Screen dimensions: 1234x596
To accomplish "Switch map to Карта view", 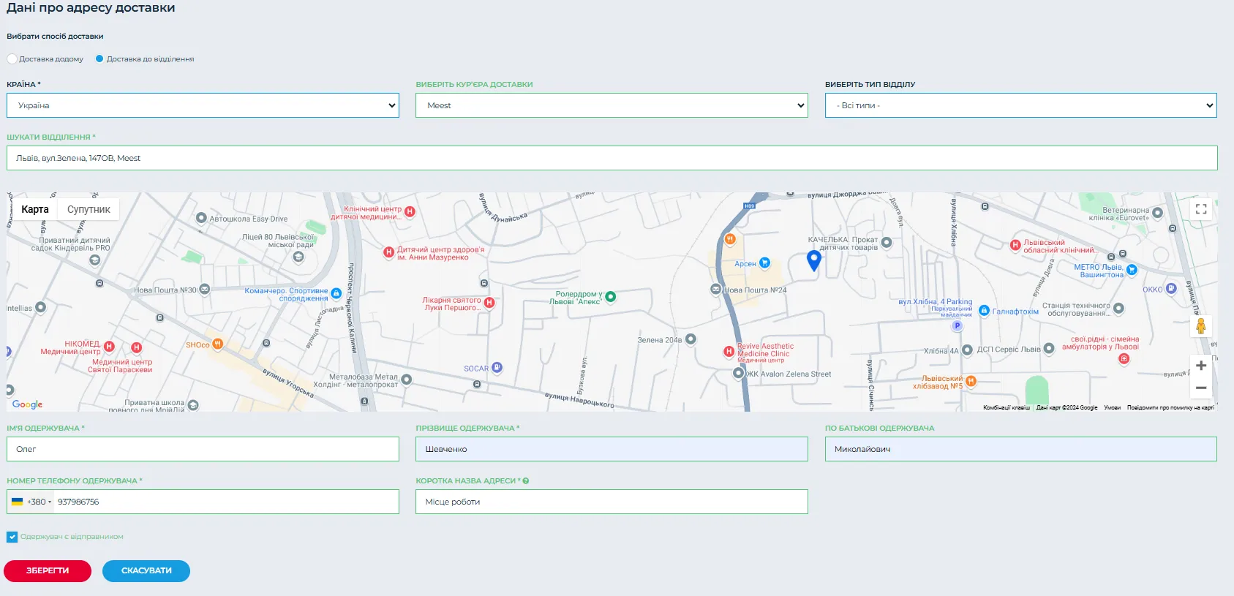I will pyautogui.click(x=35, y=210).
